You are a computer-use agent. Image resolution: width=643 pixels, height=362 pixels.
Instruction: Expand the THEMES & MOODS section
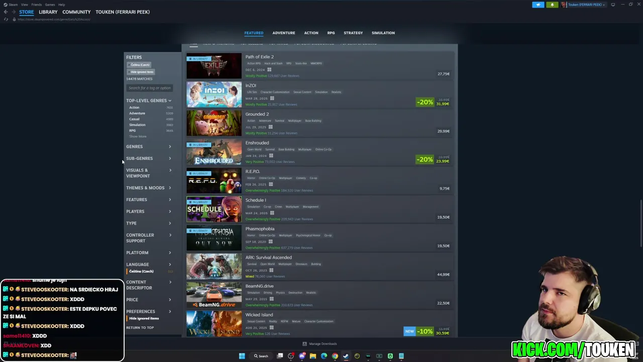click(149, 188)
